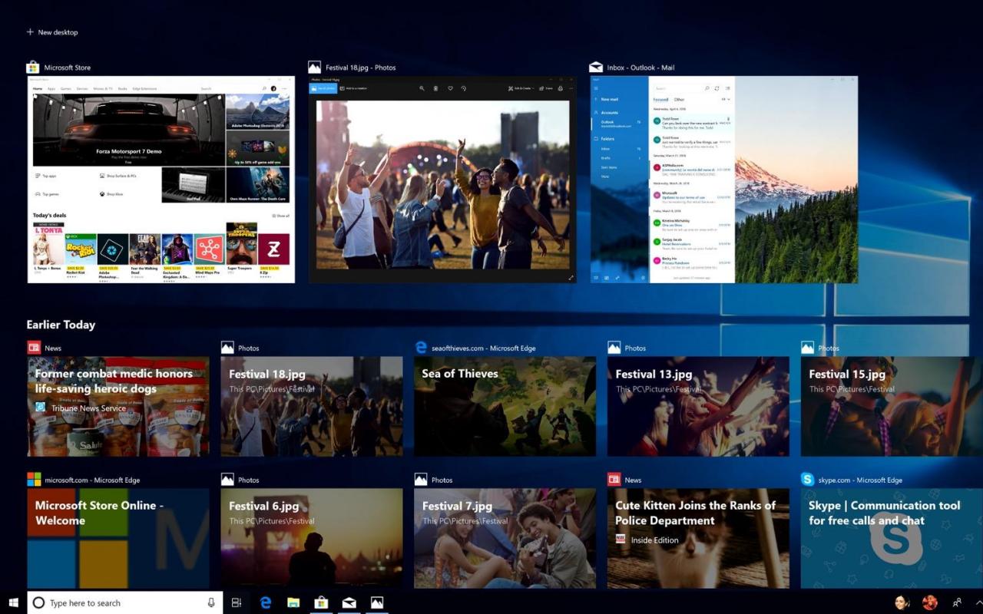Open File Explorer from the taskbar

pyautogui.click(x=293, y=602)
